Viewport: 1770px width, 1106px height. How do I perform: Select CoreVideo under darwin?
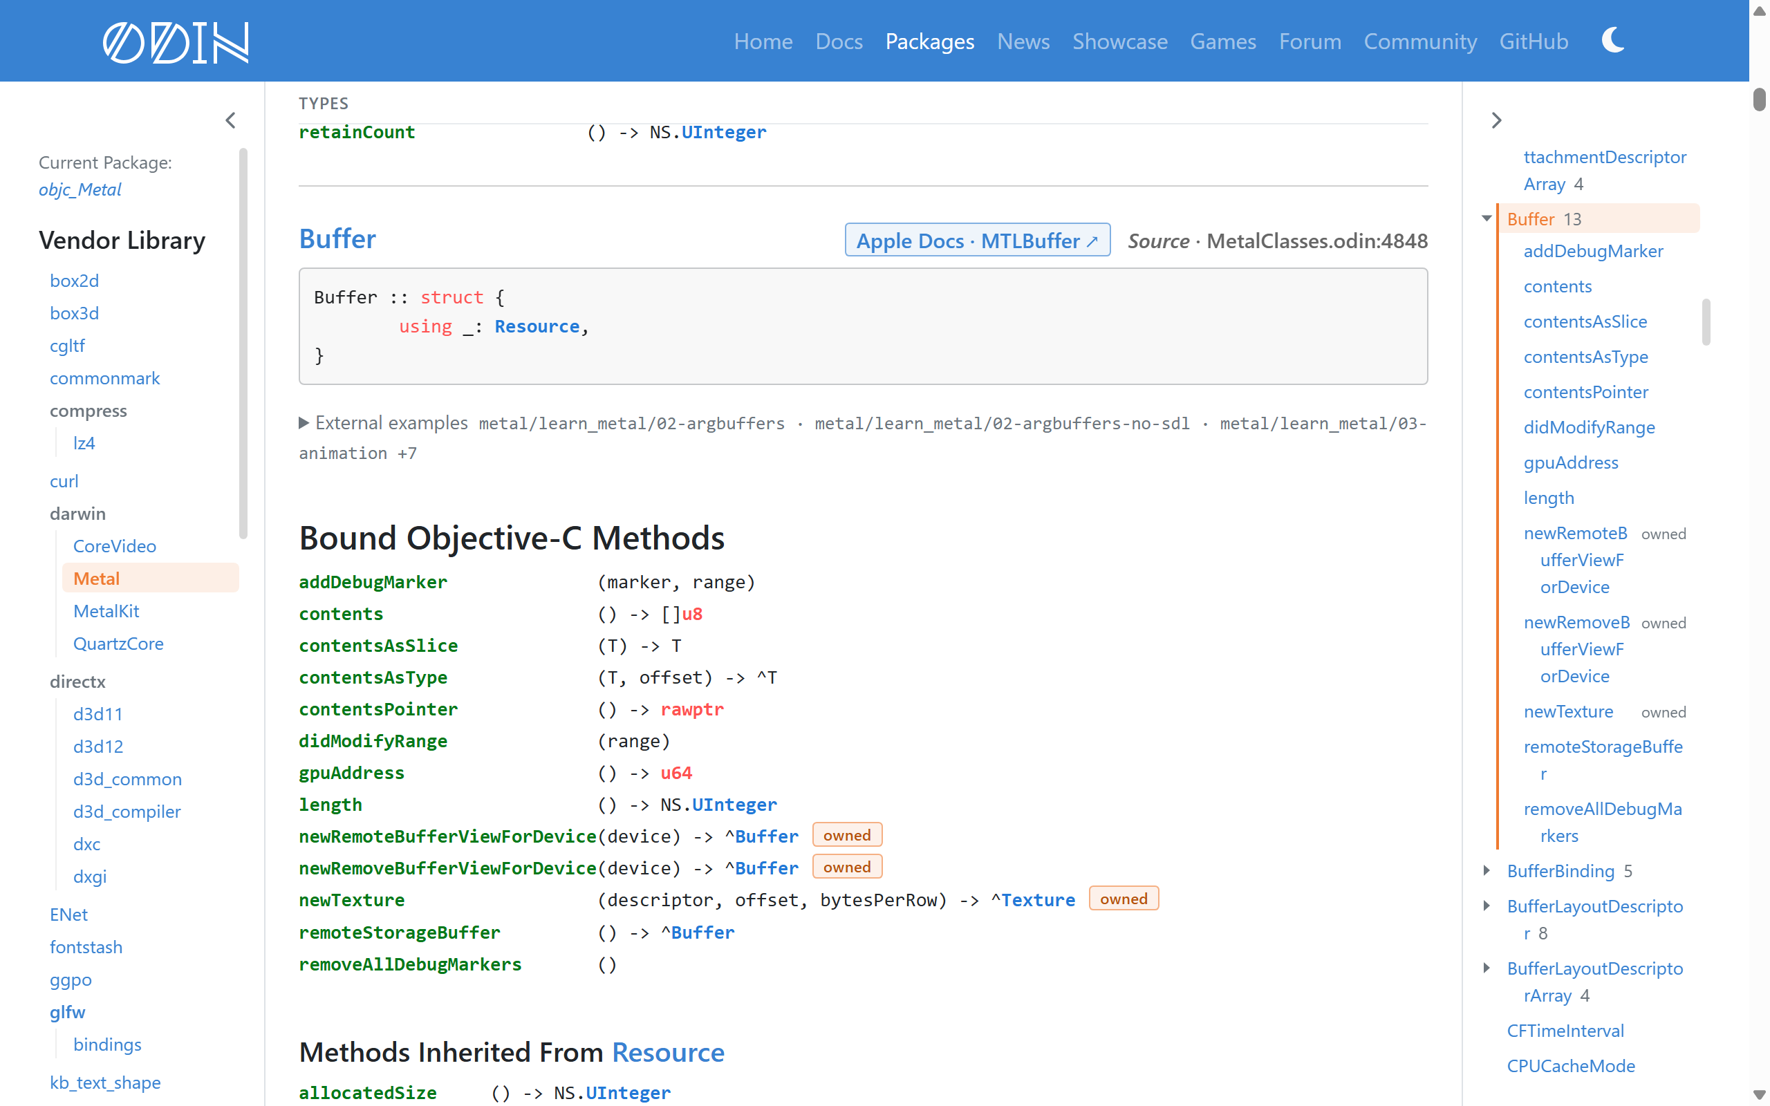pyautogui.click(x=115, y=545)
